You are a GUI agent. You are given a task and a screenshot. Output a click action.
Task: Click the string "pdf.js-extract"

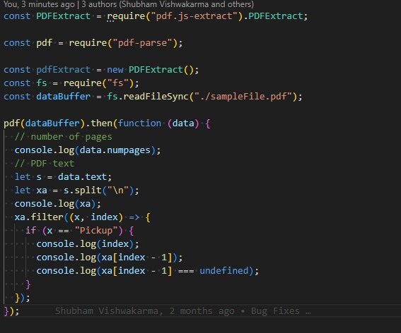(194, 16)
